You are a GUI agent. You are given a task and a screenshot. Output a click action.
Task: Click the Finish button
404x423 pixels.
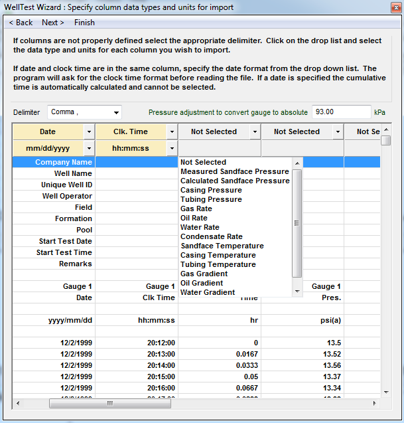click(x=84, y=23)
